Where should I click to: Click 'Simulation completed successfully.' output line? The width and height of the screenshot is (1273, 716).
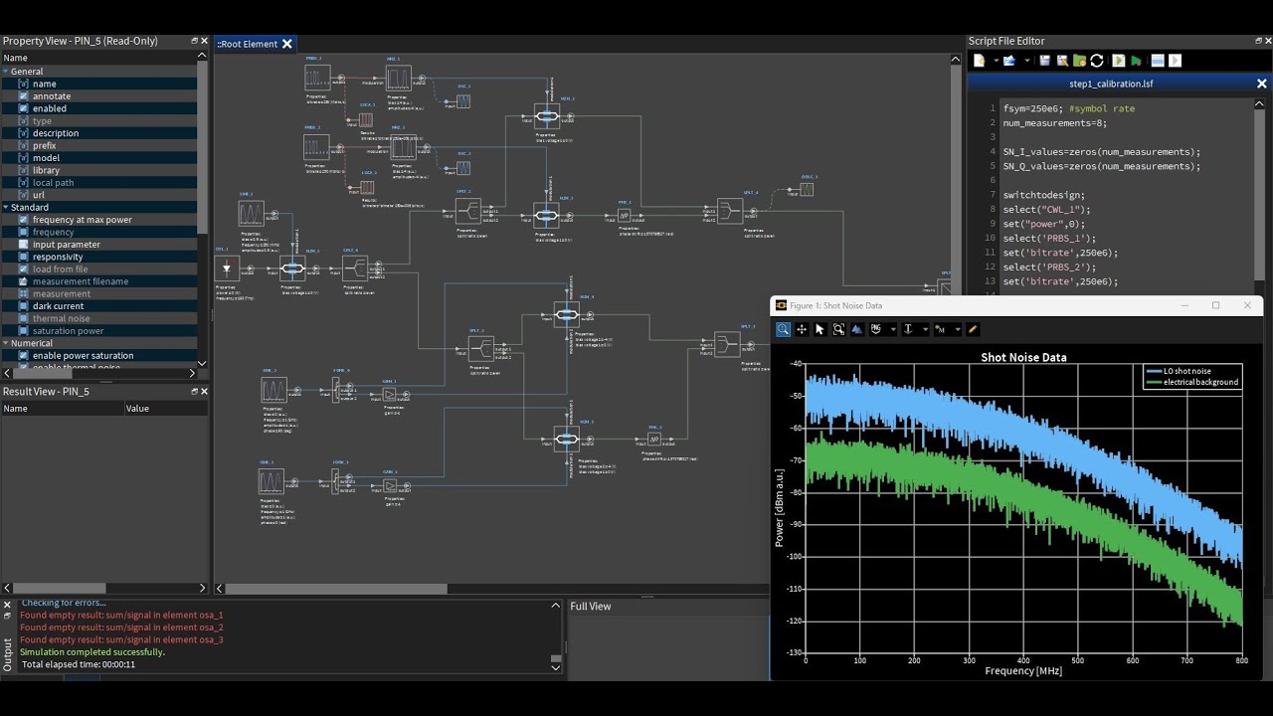point(92,652)
